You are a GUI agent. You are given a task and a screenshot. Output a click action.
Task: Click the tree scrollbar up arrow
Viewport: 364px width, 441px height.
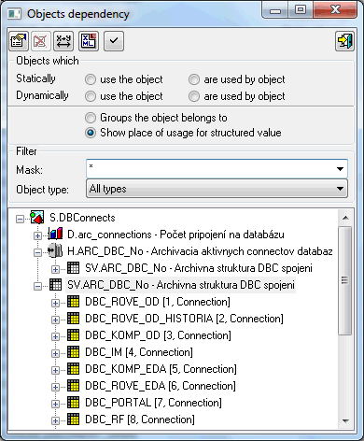coord(345,218)
